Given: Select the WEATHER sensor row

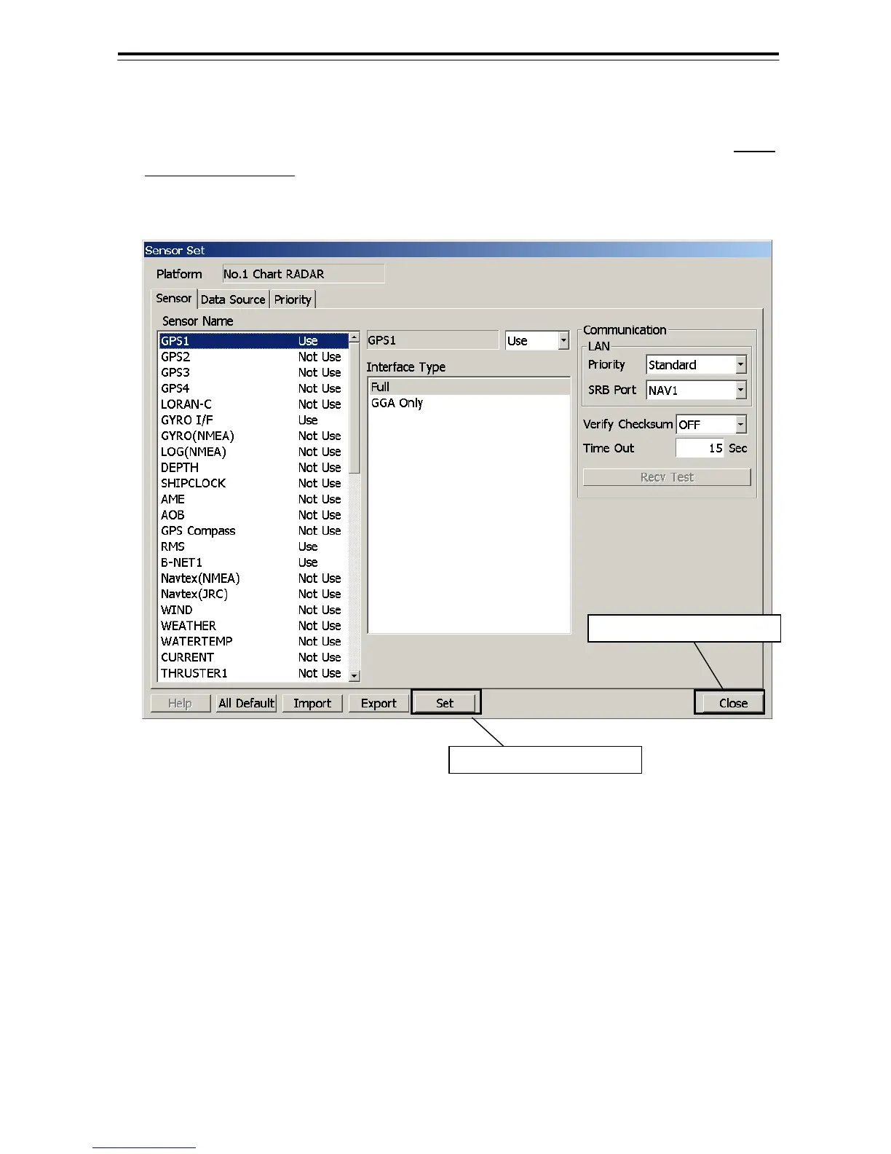Looking at the screenshot, I should [253, 626].
